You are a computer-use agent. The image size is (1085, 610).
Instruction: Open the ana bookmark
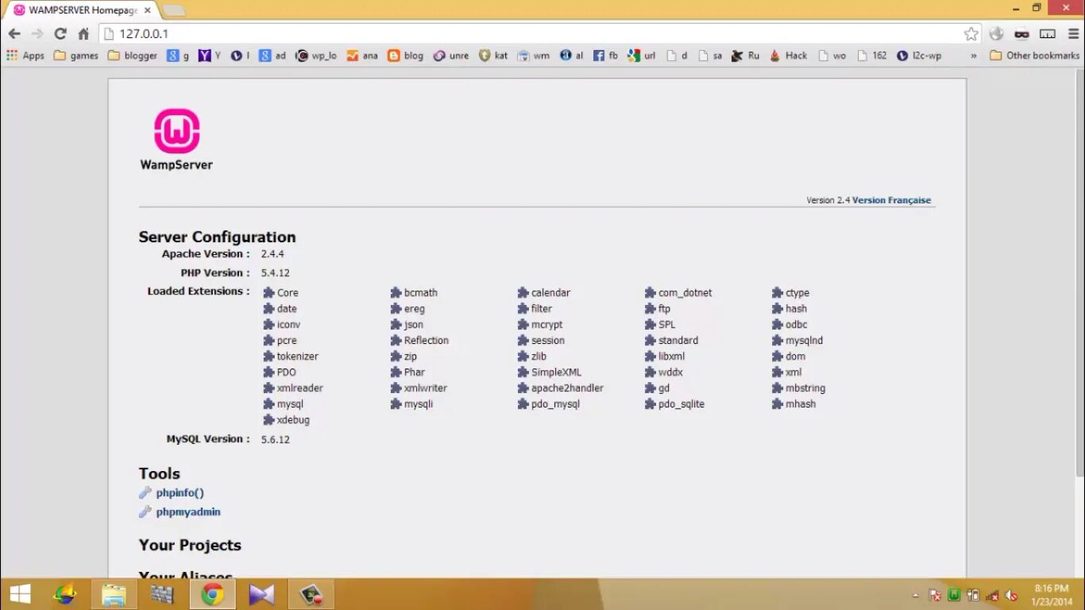[x=362, y=56]
